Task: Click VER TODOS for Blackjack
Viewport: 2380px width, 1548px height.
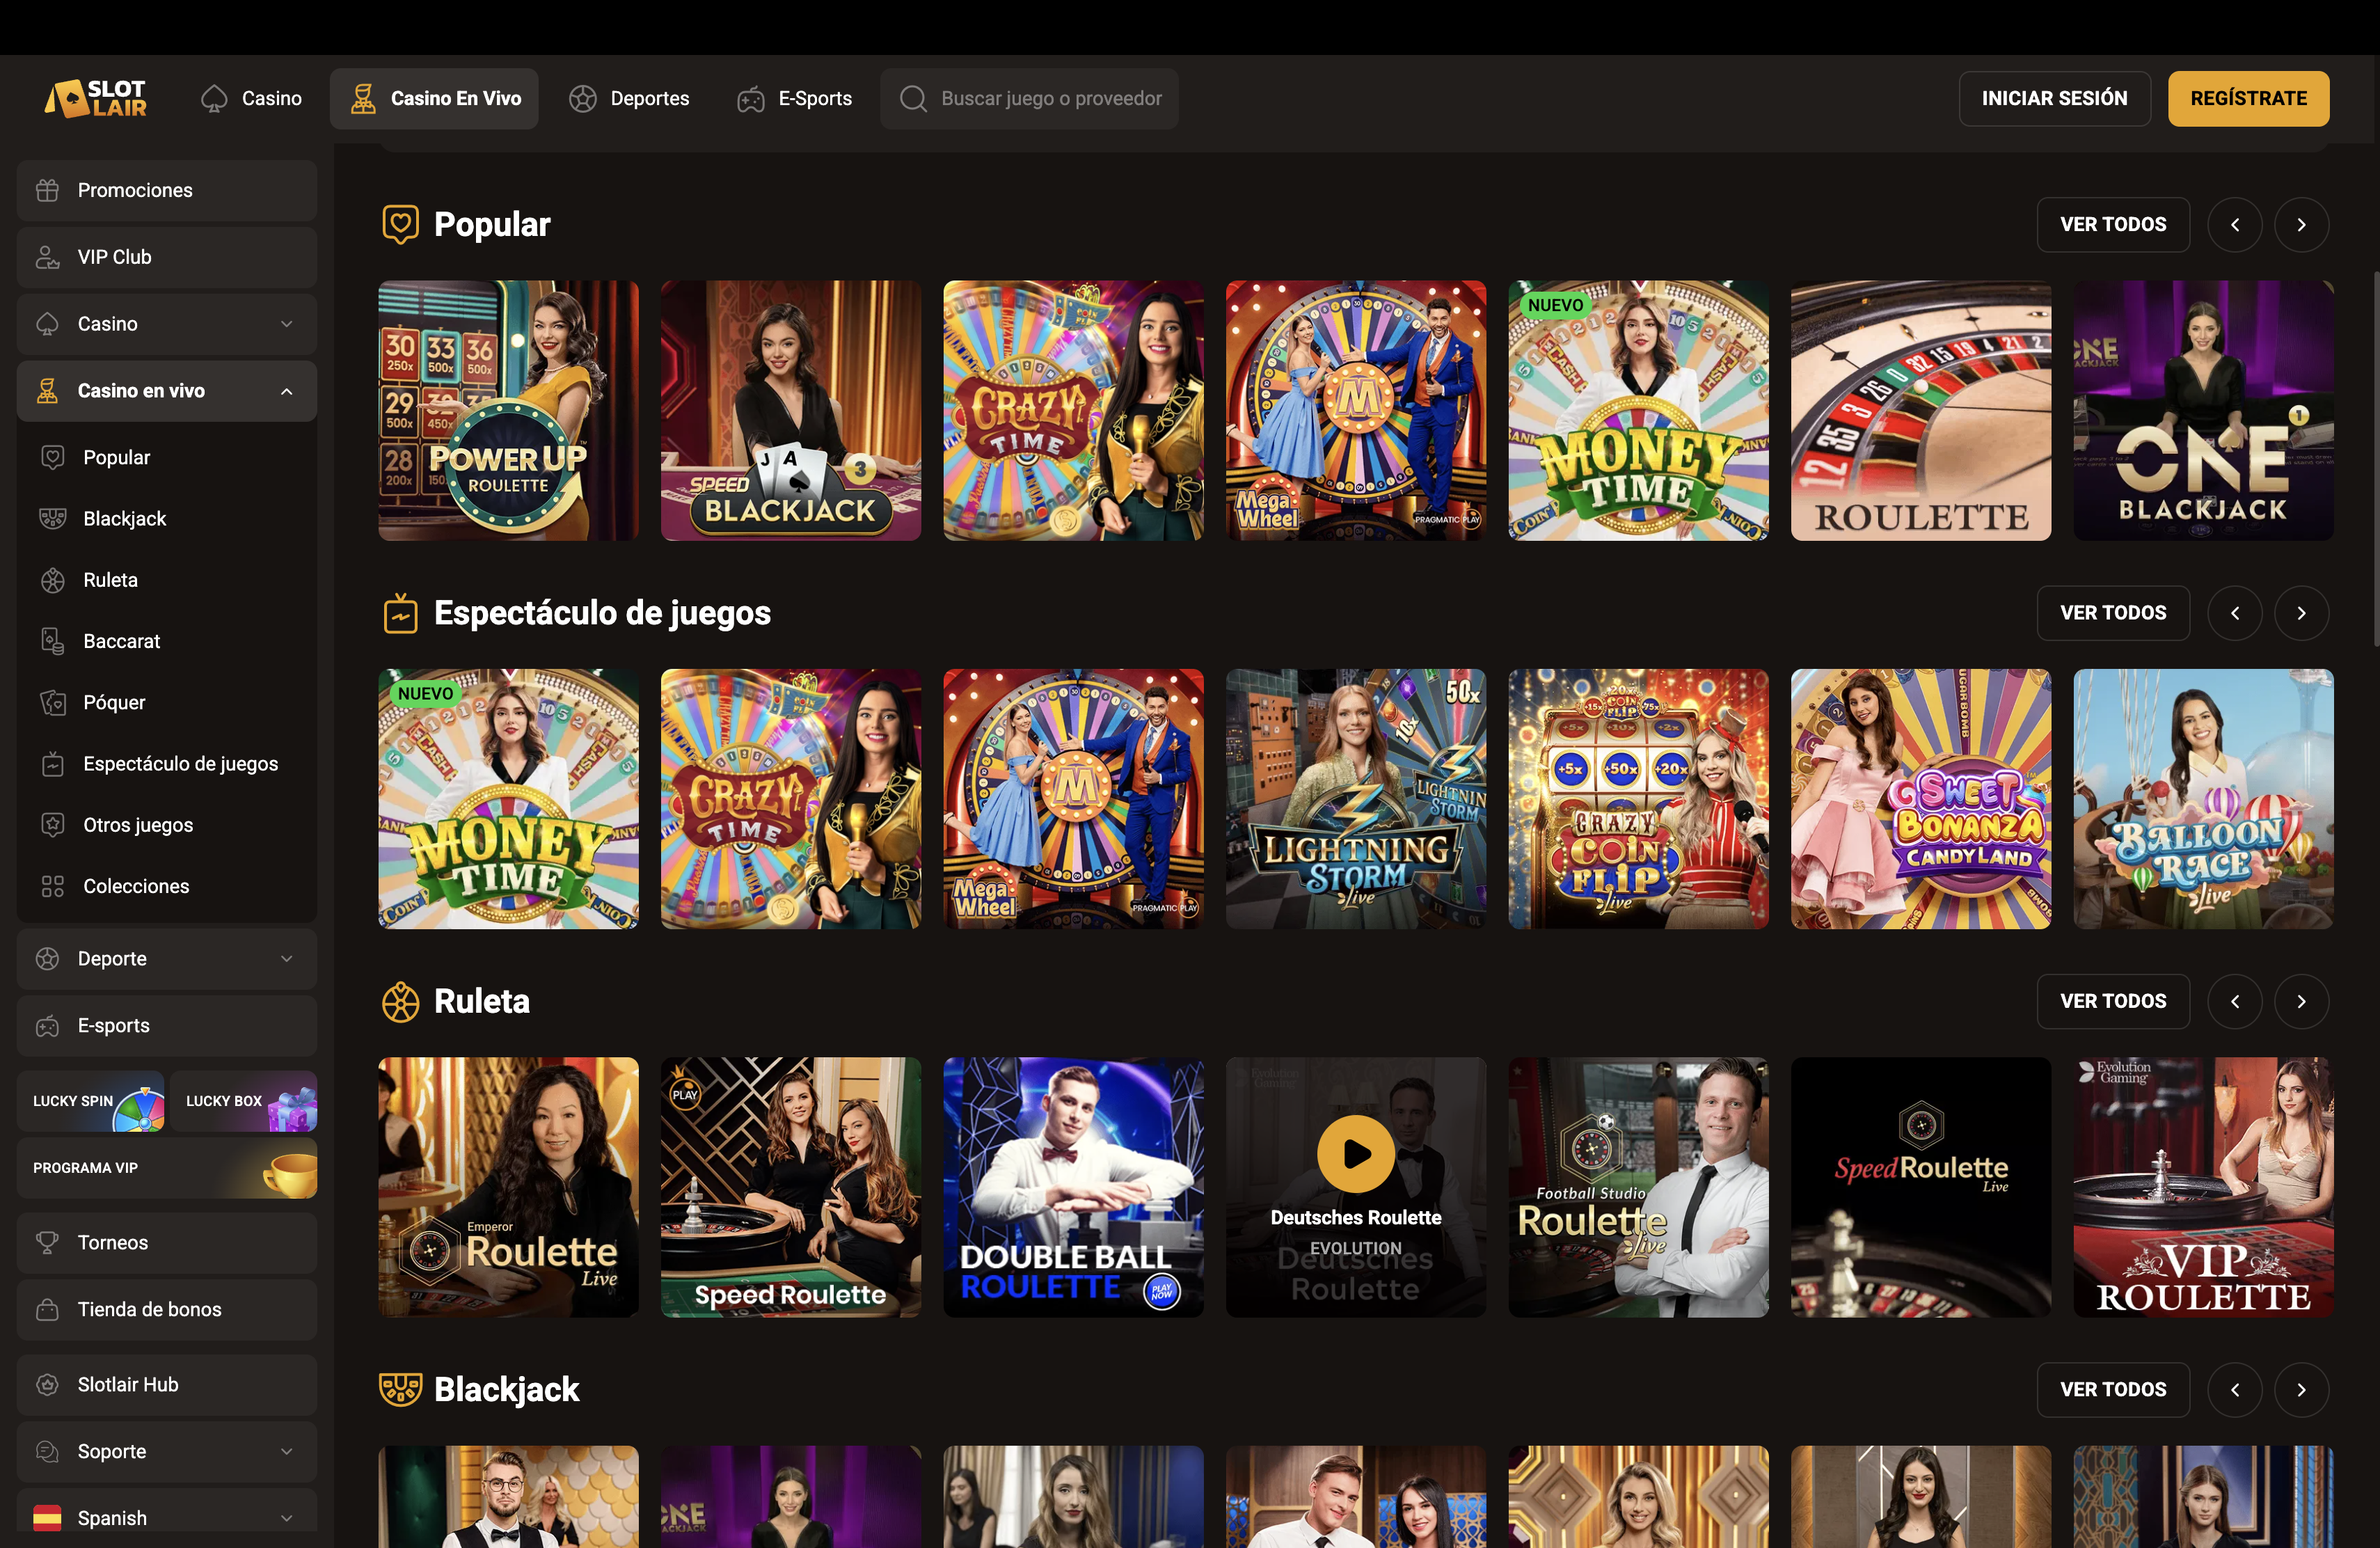Action: (x=2113, y=1390)
